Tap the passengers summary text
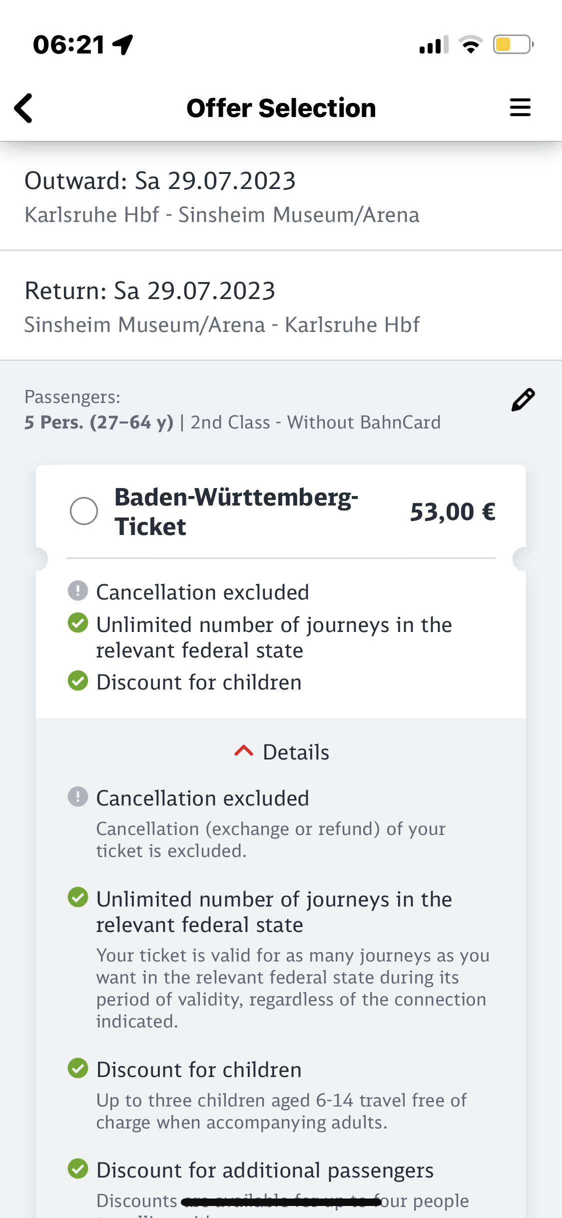Image resolution: width=562 pixels, height=1218 pixels. click(x=232, y=422)
